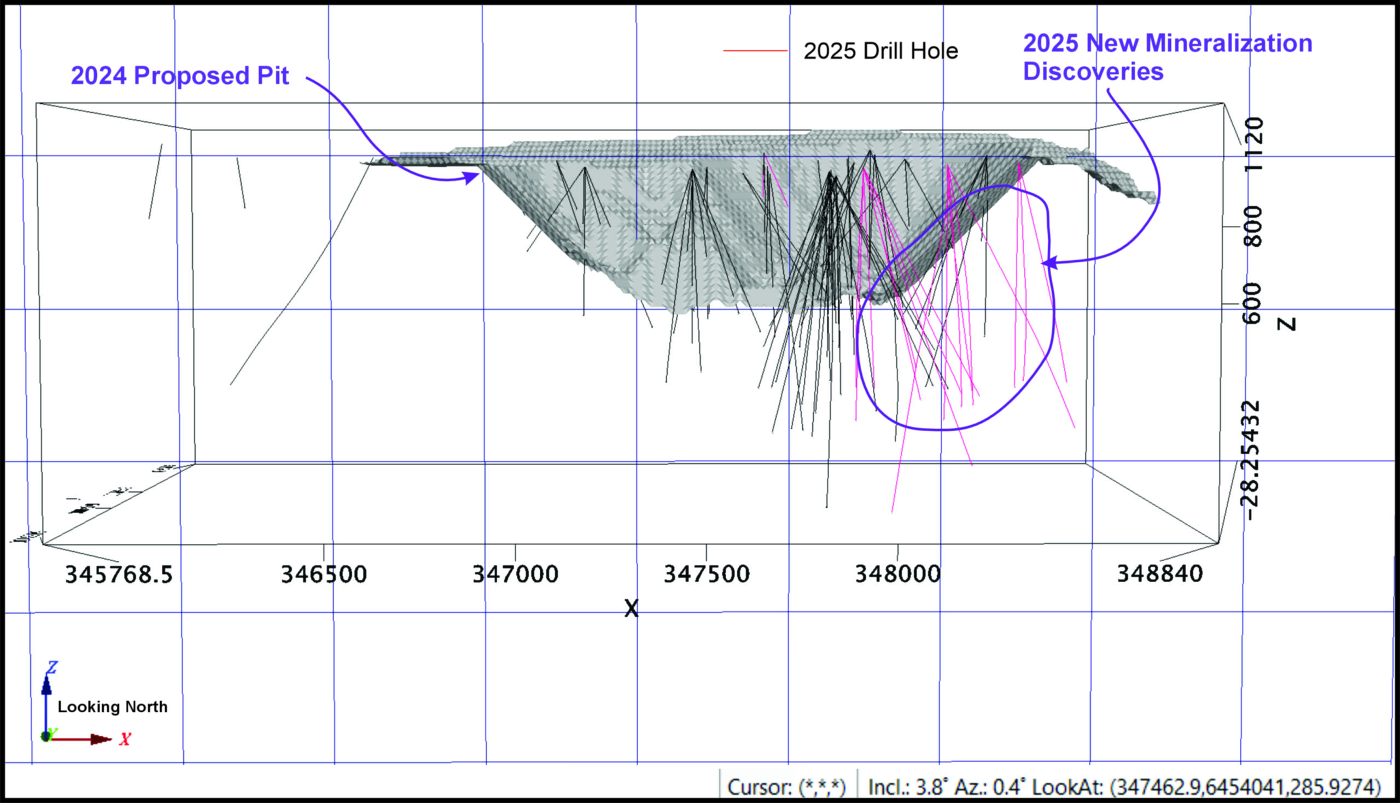
Task: Click the Cursor coordinates field in status bar
Action: (x=786, y=787)
